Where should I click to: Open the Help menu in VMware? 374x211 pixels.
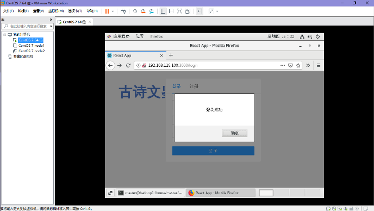(x=92, y=11)
